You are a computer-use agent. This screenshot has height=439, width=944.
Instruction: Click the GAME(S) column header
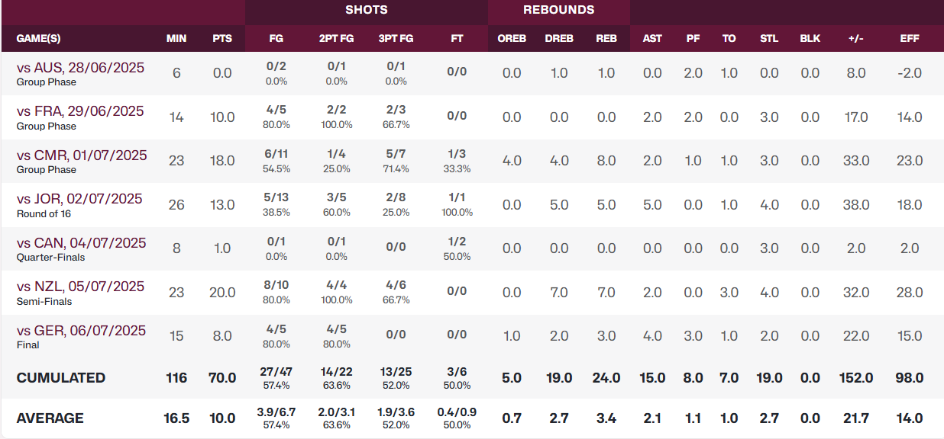pyautogui.click(x=38, y=38)
